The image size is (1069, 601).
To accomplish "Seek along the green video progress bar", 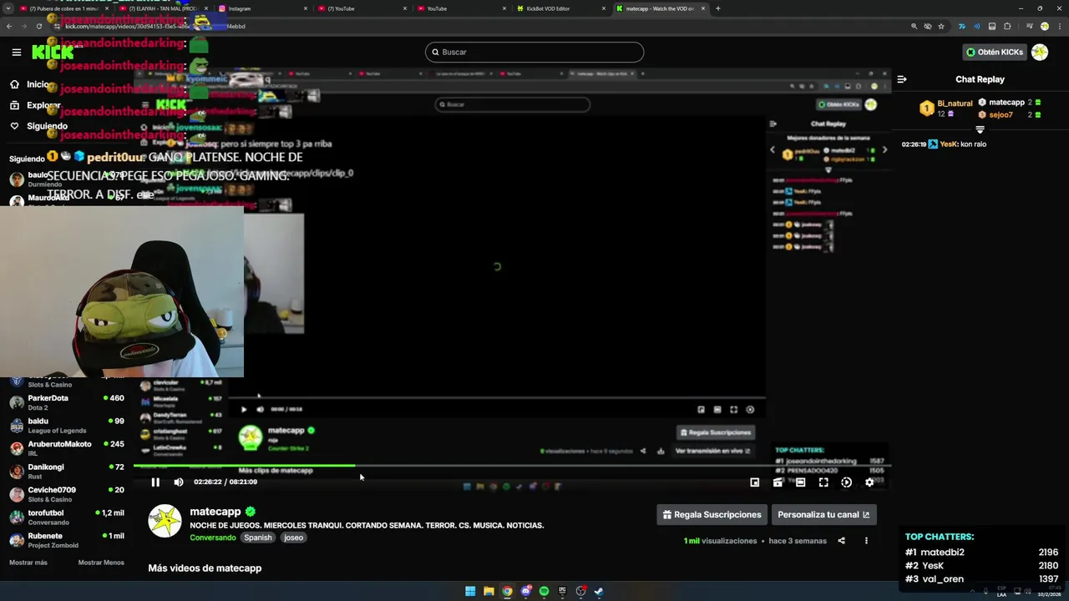I will 511,466.
